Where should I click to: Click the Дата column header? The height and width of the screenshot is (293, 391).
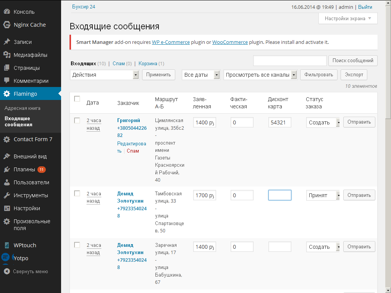click(93, 103)
